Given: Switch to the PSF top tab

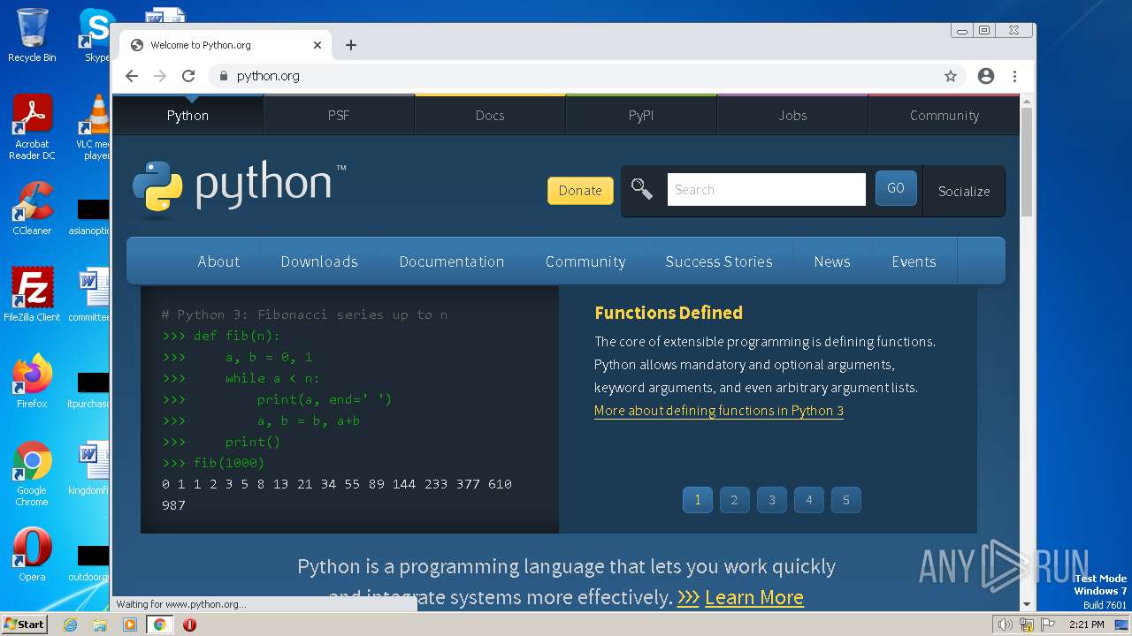Looking at the screenshot, I should click(x=339, y=115).
